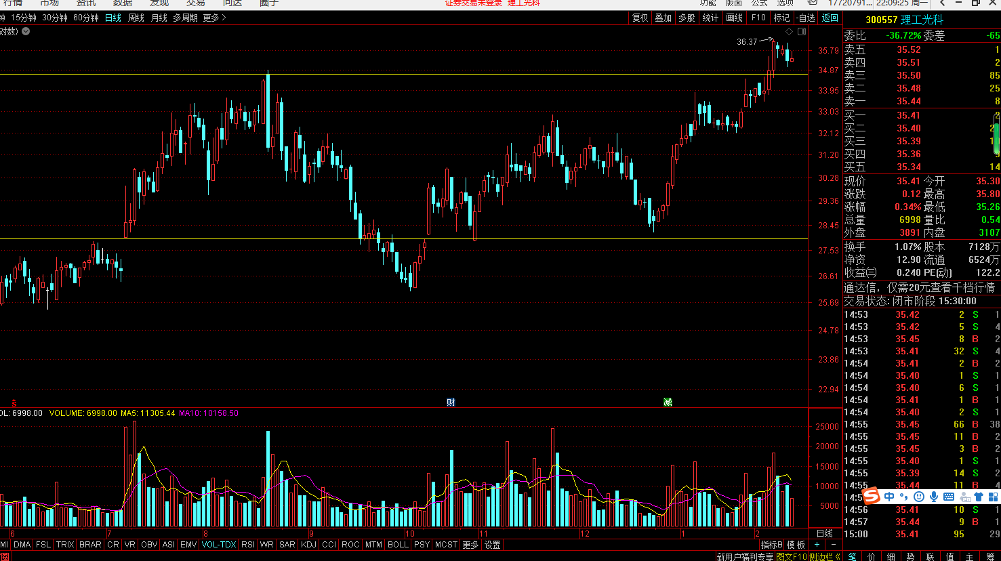Click the Sogou microphone voice input icon
The image size is (1001, 561).
(x=934, y=497)
